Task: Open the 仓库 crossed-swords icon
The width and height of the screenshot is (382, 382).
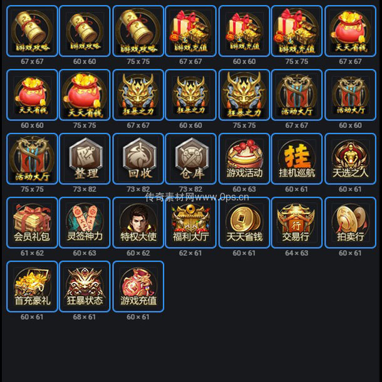Action: tap(191, 158)
